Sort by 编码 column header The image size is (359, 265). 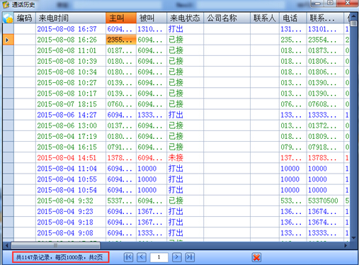(x=25, y=18)
